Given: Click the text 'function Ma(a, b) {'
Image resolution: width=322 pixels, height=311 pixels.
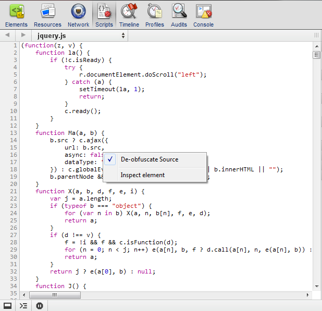Looking at the screenshot, I should pyautogui.click(x=70, y=133).
